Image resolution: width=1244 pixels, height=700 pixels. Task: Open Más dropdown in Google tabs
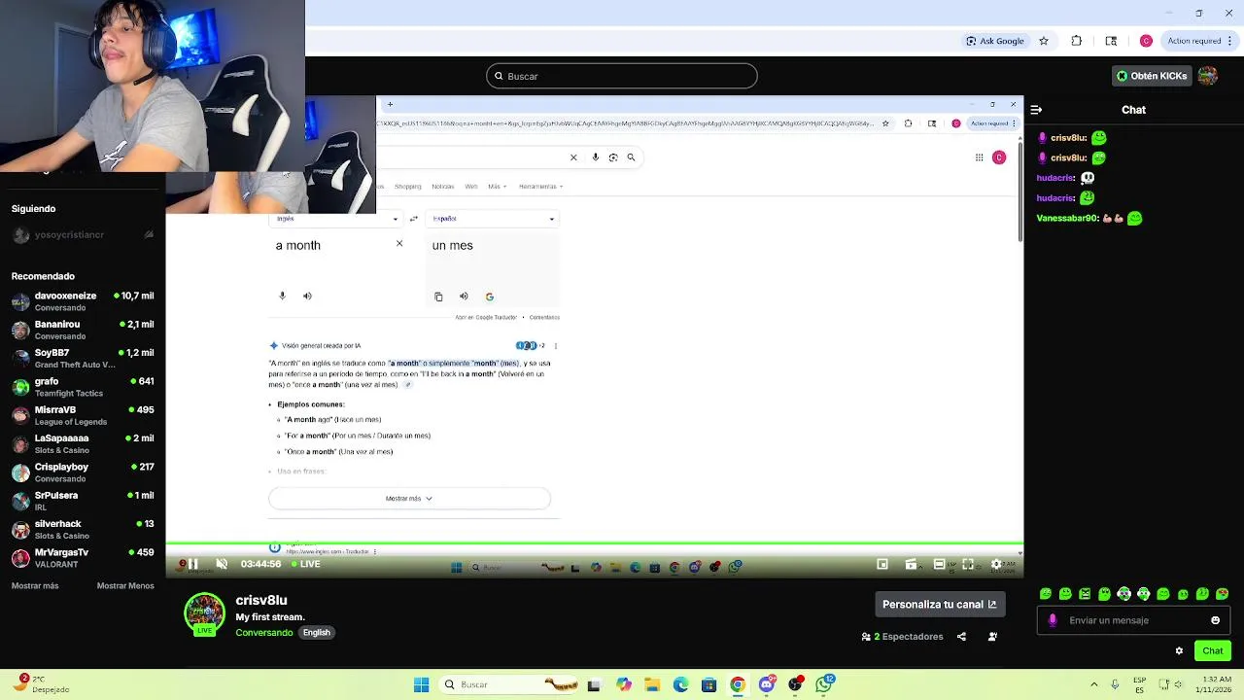click(x=497, y=187)
